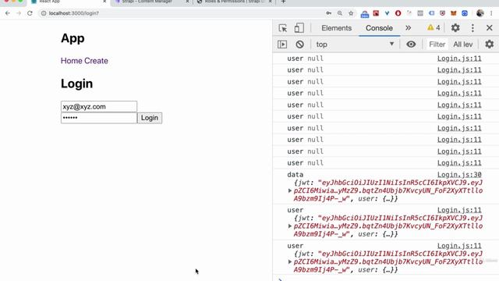Image resolution: width=499 pixels, height=281 pixels.
Task: Focus the password input field
Action: 99,118
